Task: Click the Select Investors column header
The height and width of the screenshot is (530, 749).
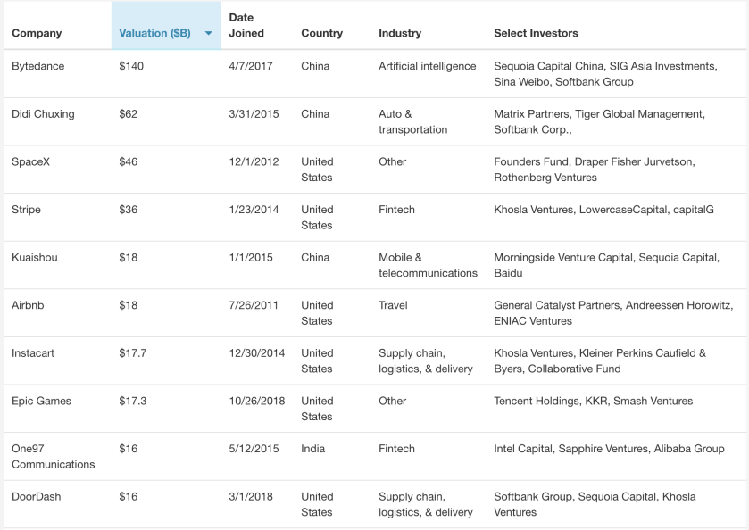Action: [x=536, y=34]
